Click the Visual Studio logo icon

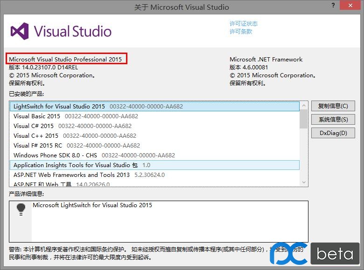tap(20, 31)
